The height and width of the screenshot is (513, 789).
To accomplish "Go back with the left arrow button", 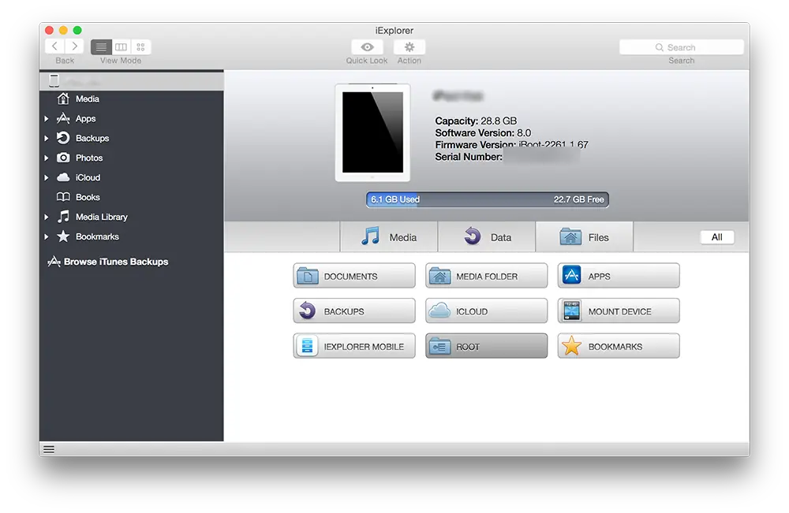I will (x=54, y=46).
